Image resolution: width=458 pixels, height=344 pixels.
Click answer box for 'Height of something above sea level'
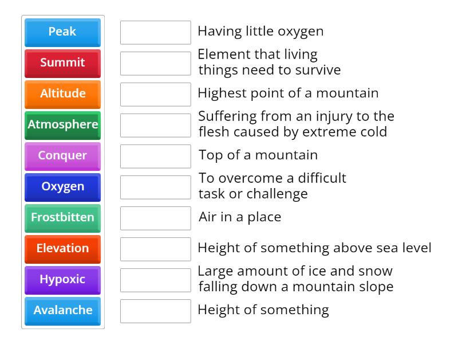[x=156, y=249]
